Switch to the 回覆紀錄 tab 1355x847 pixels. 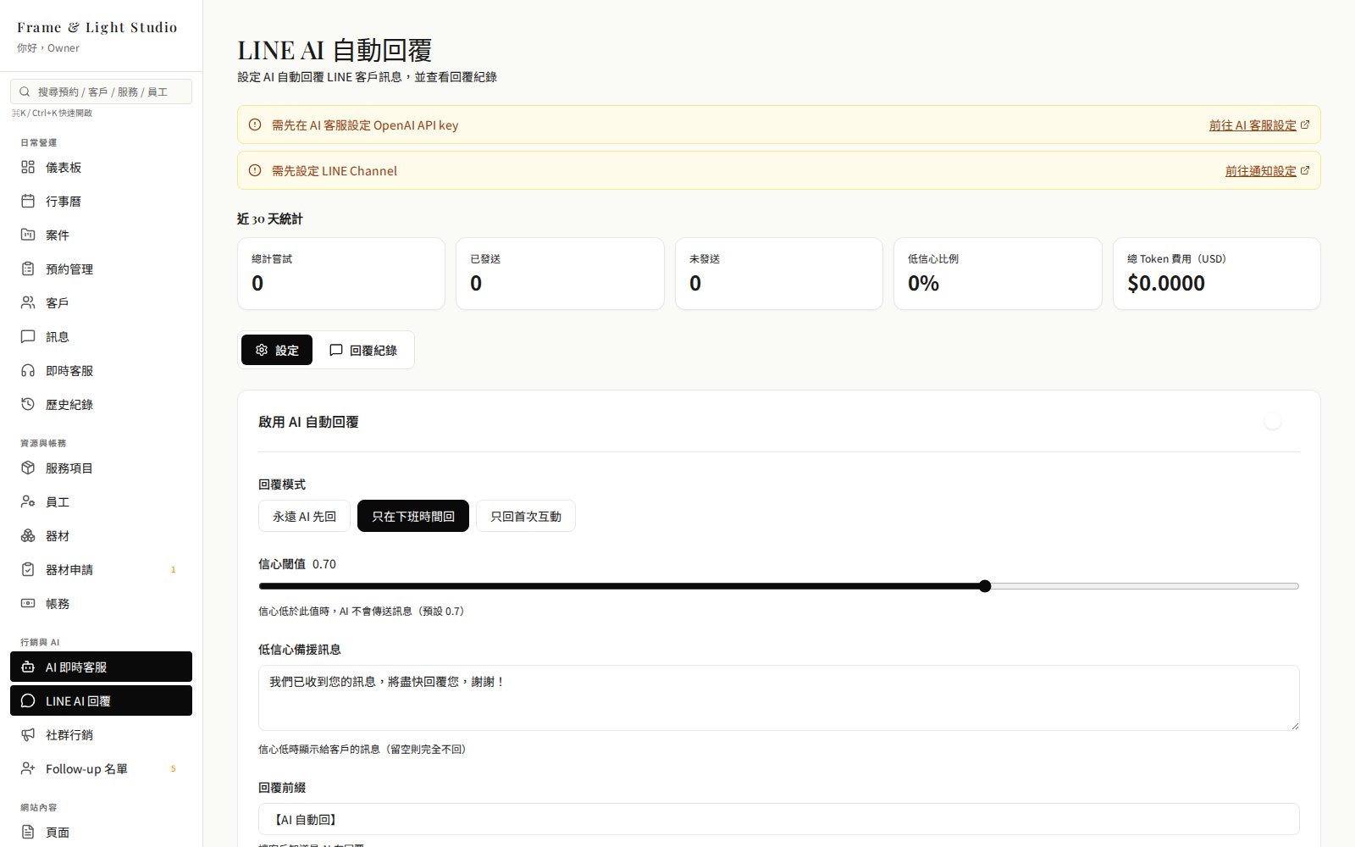[x=363, y=350]
